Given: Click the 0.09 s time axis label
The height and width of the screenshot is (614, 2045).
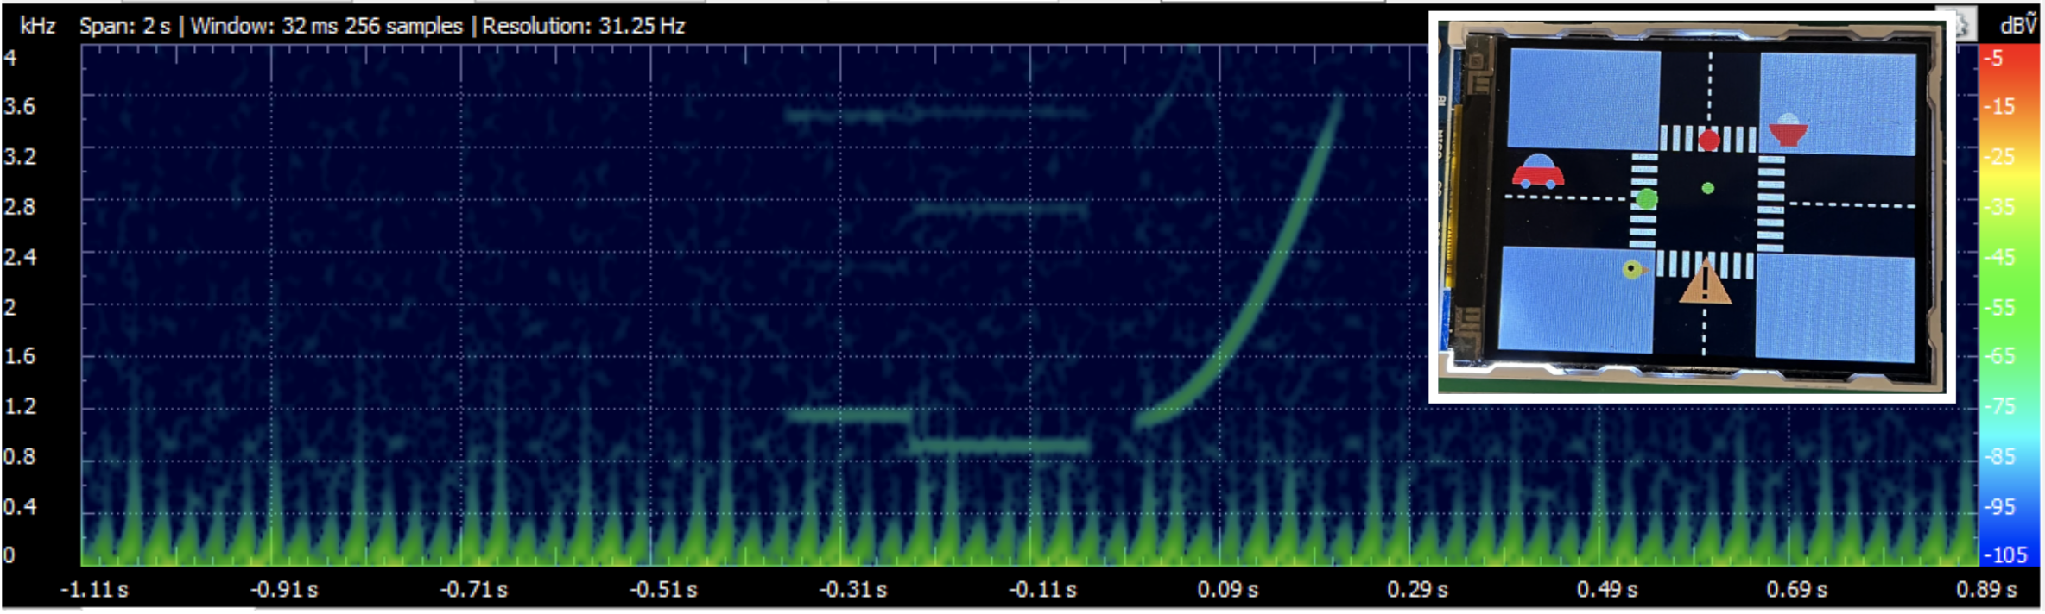Looking at the screenshot, I should pos(1227,590).
